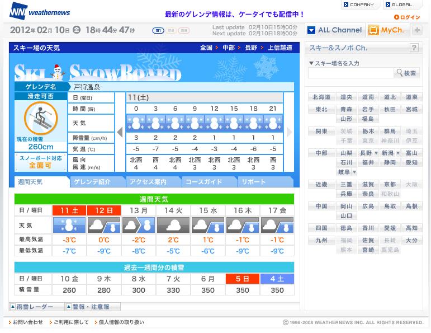Click the plus icon next to MyCh.
Viewport: 431px width, 333px height.
point(417,30)
